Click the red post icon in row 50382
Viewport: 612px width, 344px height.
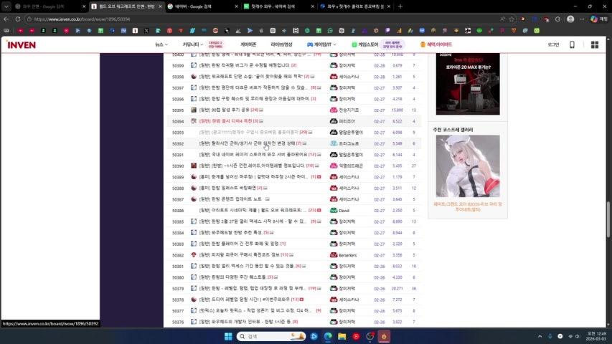pos(194,254)
